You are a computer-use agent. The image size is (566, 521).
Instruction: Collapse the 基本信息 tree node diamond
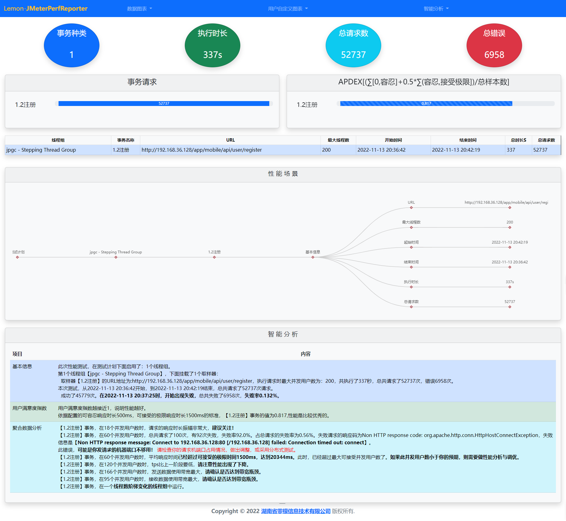[313, 257]
